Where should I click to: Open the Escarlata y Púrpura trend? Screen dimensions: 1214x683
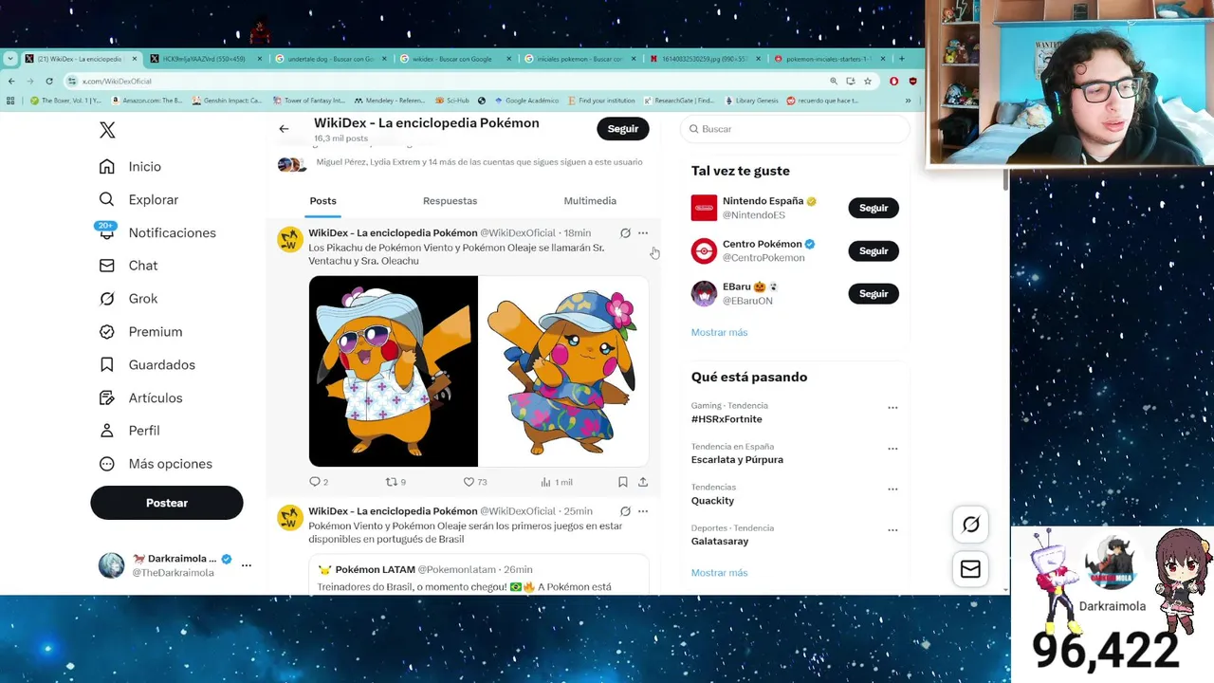737,460
